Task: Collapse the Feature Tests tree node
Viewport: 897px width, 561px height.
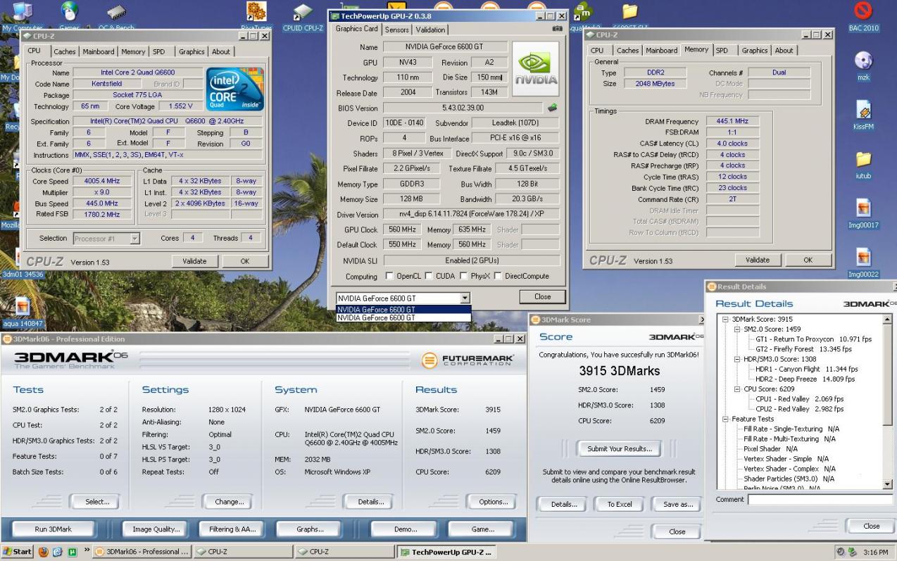Action: [x=725, y=419]
